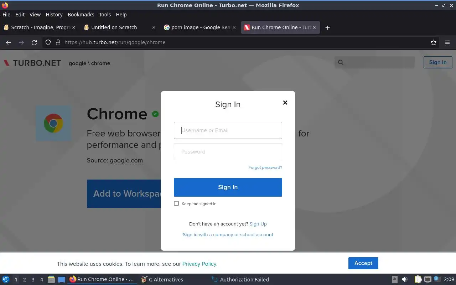Viewport: 456px width, 285px height.
Task: Switch to workspace 3
Action: click(x=33, y=280)
